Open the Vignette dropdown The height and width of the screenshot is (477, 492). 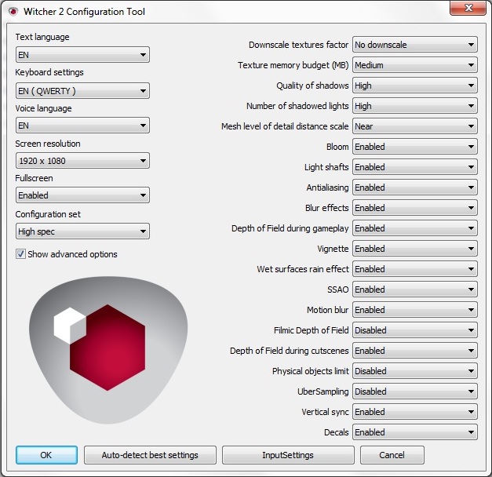[415, 249]
